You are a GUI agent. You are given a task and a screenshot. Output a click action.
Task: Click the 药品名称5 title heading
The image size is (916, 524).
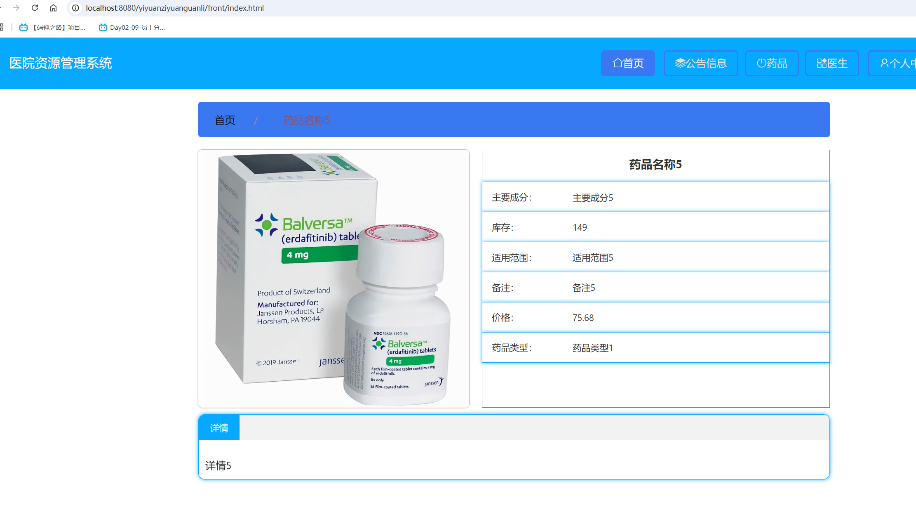click(x=655, y=164)
